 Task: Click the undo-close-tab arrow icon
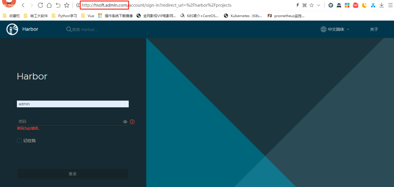[x=58, y=5]
